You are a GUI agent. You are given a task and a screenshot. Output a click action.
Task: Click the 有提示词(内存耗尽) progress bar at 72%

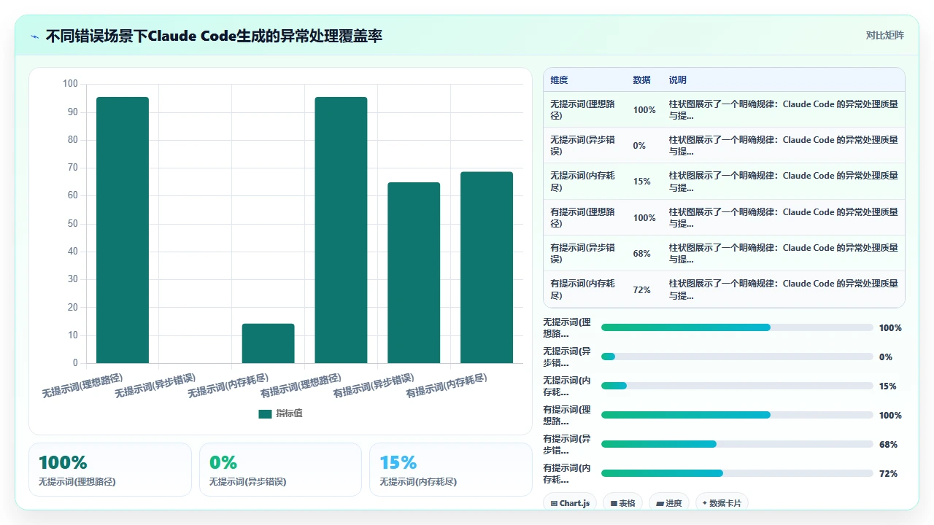pos(737,473)
